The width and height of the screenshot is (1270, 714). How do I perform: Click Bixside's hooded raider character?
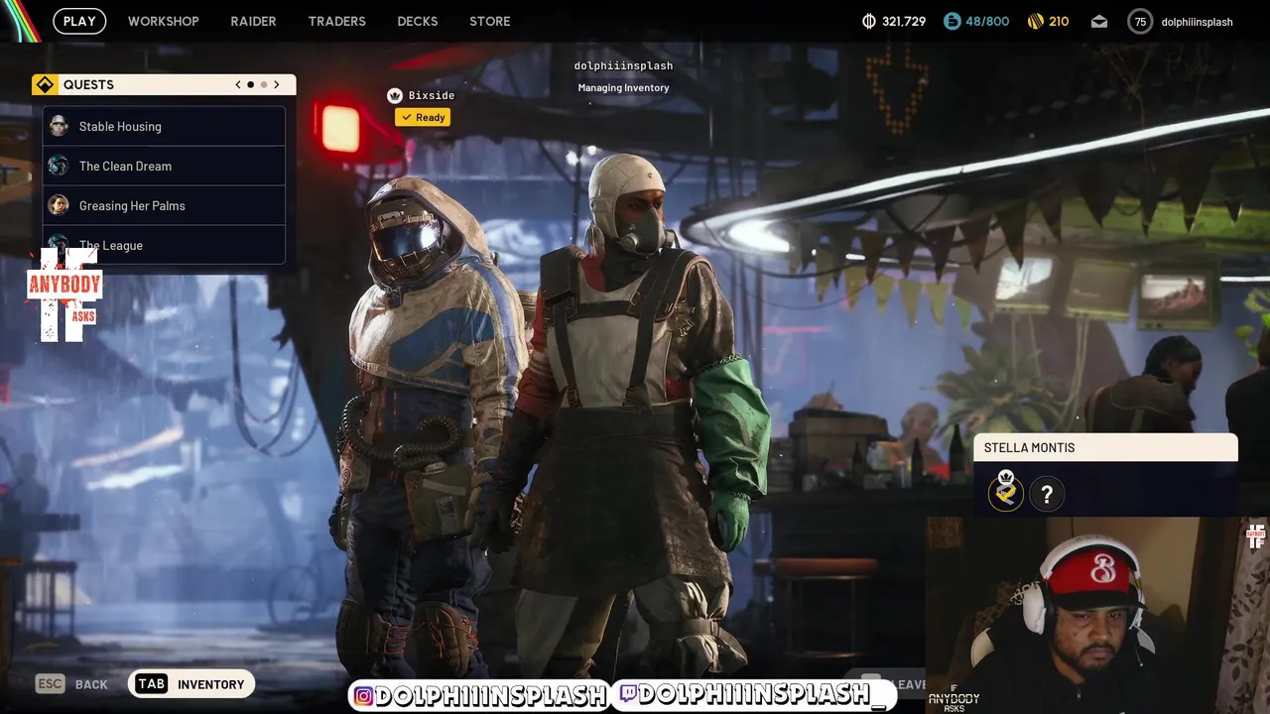427,426
